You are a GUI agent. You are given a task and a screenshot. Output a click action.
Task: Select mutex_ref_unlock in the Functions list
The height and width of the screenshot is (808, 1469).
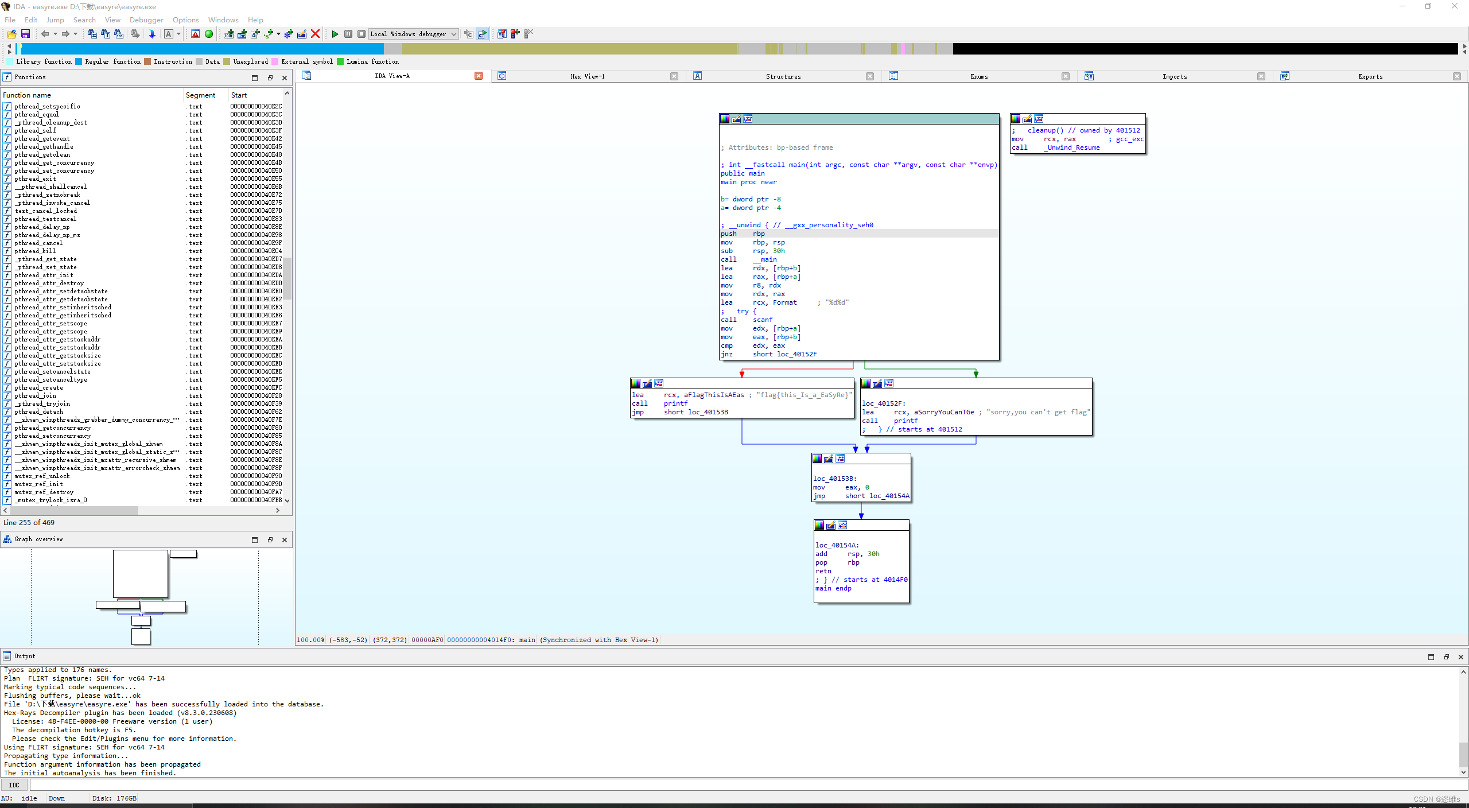click(x=142, y=476)
